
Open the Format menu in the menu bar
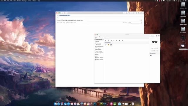(x=29, y=1)
